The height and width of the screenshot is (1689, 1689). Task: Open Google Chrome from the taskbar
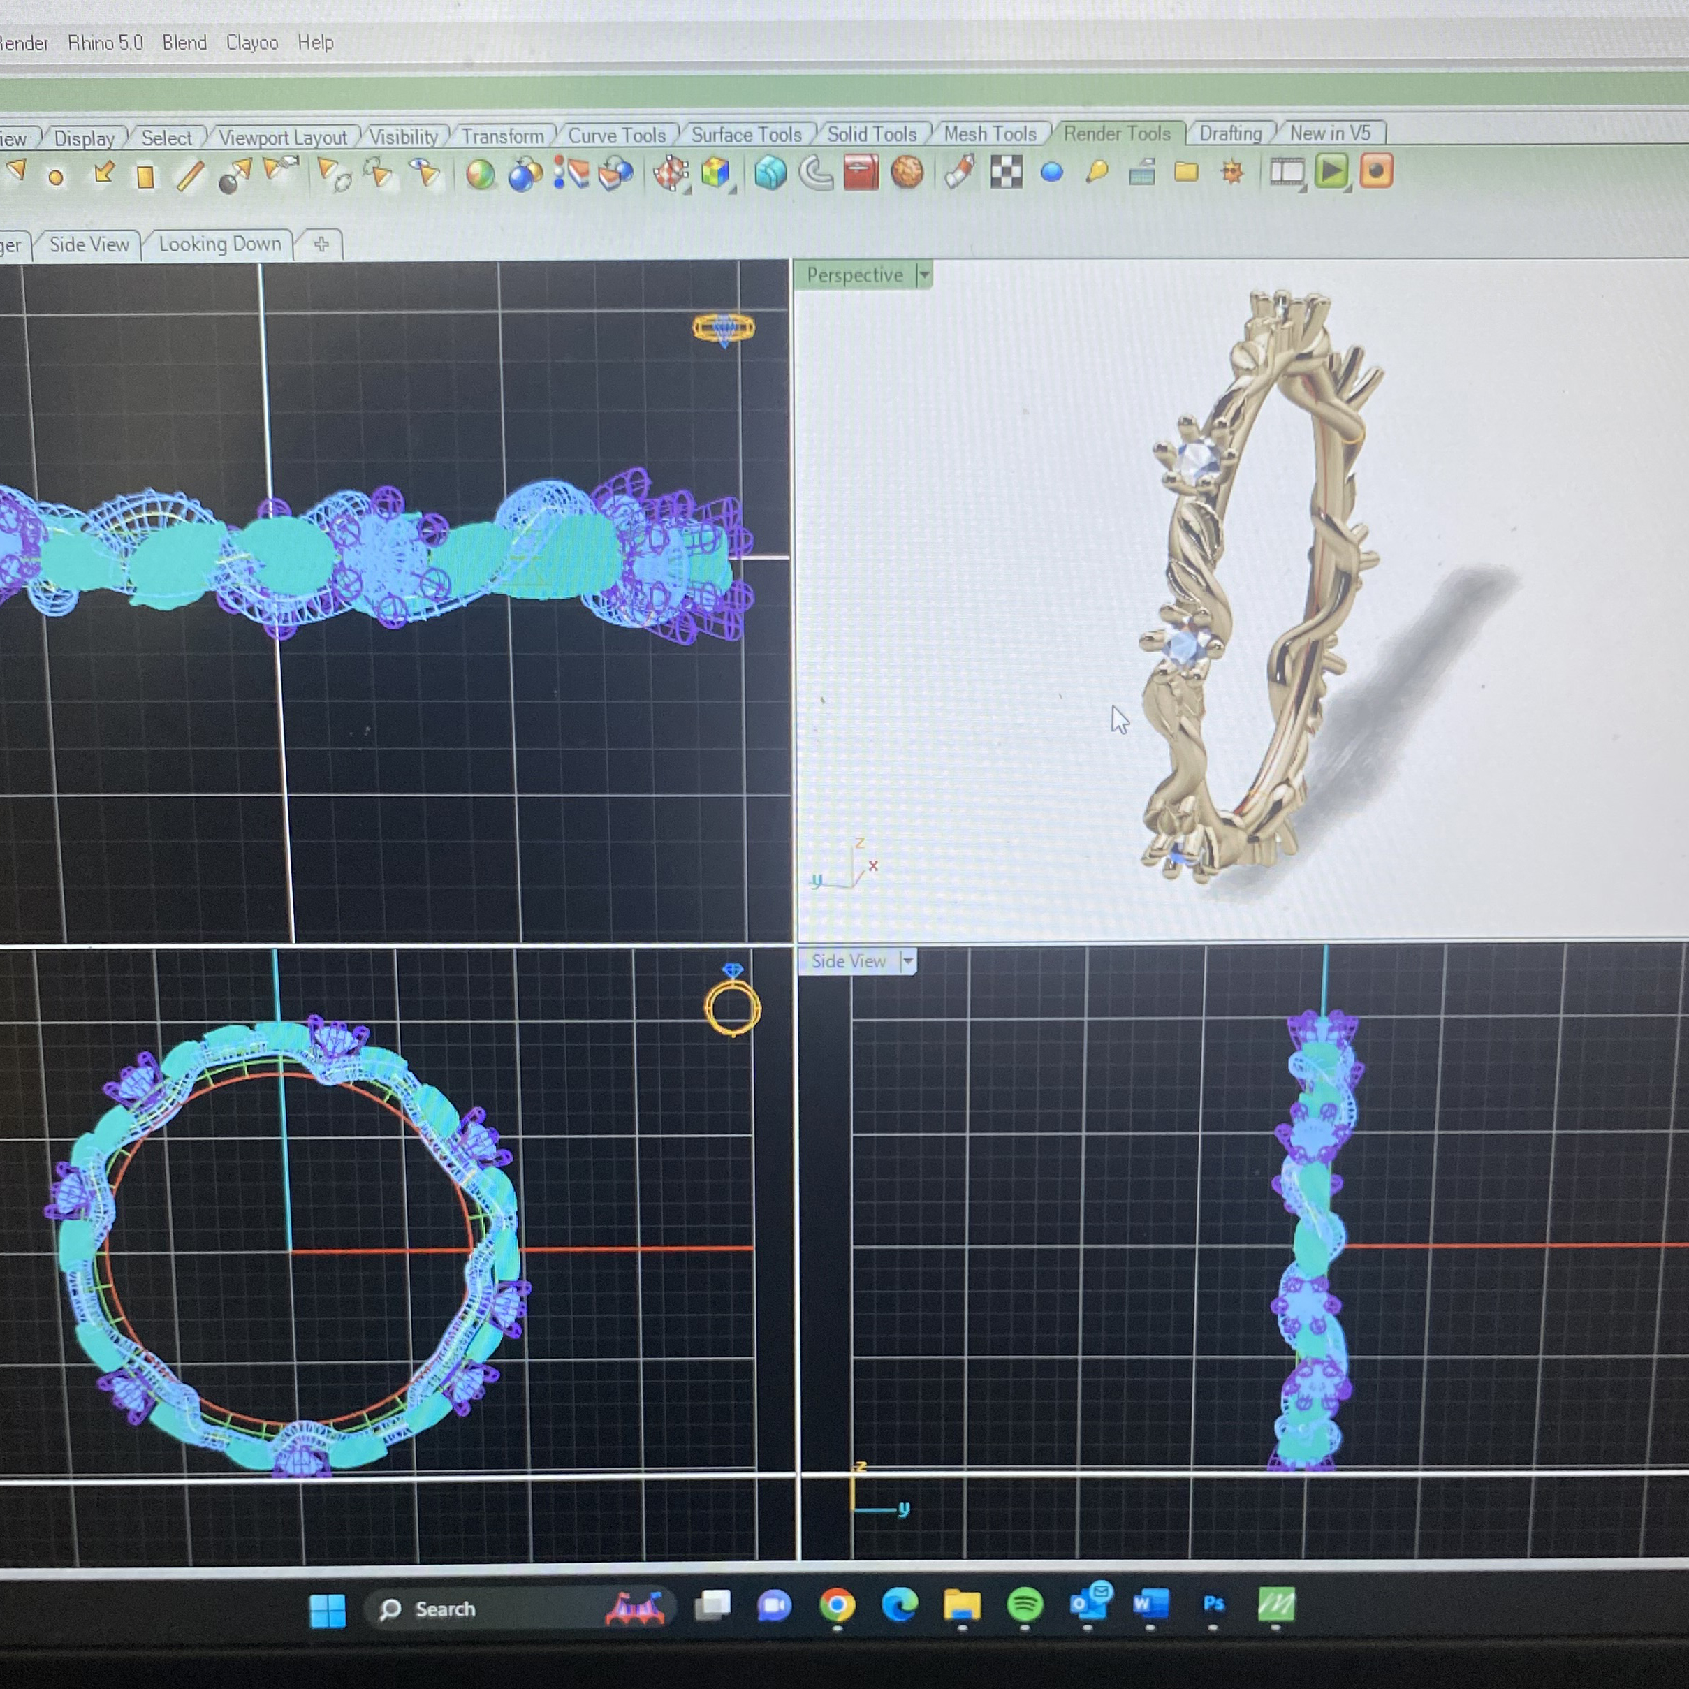point(837,1605)
